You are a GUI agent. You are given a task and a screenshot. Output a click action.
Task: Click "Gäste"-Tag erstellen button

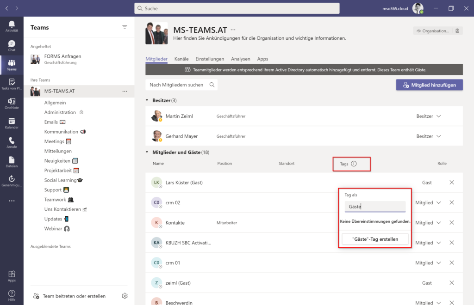coord(375,239)
